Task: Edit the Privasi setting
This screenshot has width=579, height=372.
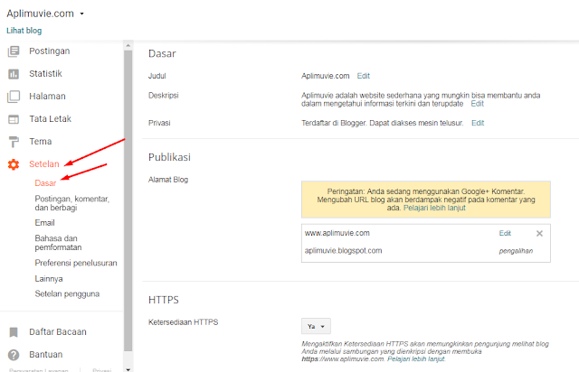Action: tap(478, 123)
